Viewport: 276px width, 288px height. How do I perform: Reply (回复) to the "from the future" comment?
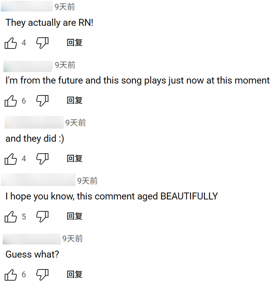click(x=75, y=101)
